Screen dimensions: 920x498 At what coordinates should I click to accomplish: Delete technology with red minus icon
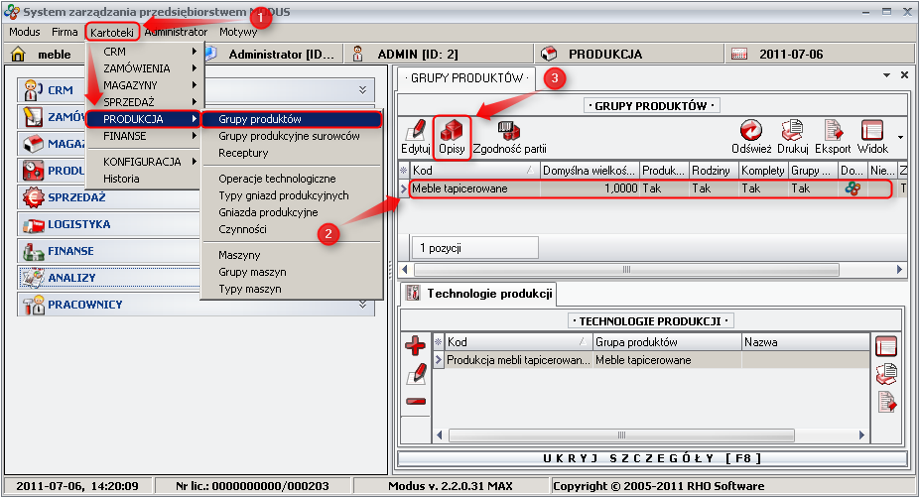click(416, 402)
